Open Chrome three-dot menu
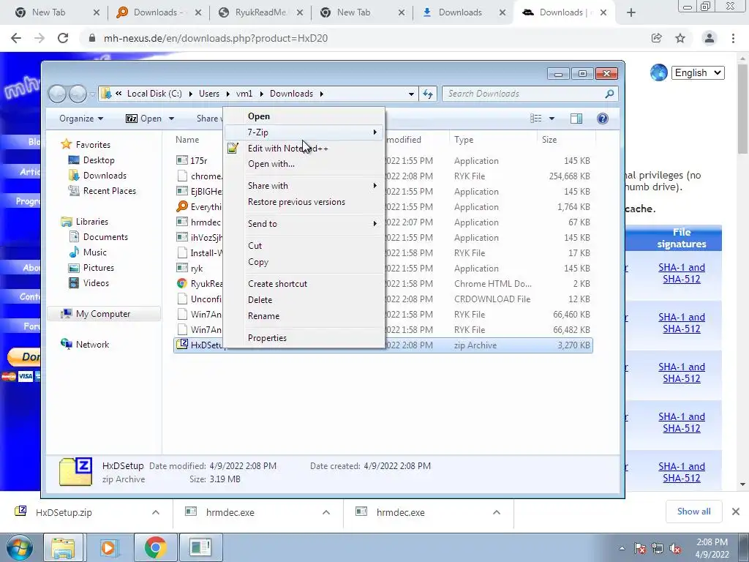The height and width of the screenshot is (562, 749). [x=733, y=38]
